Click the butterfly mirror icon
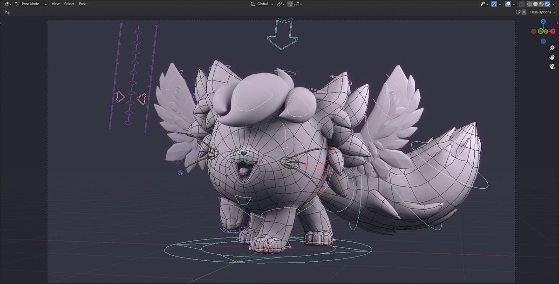This screenshot has width=559, height=284. [x=518, y=12]
